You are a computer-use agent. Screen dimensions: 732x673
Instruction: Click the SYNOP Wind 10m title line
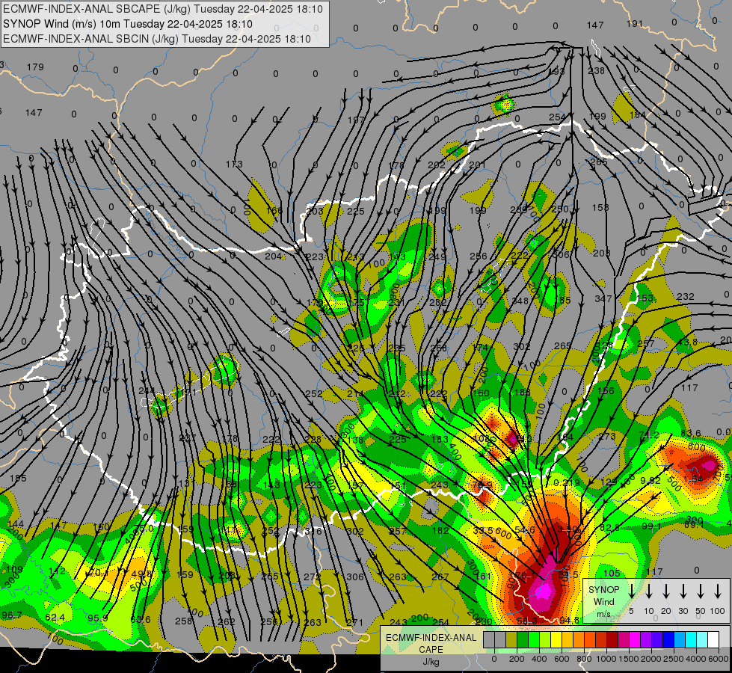127,24
